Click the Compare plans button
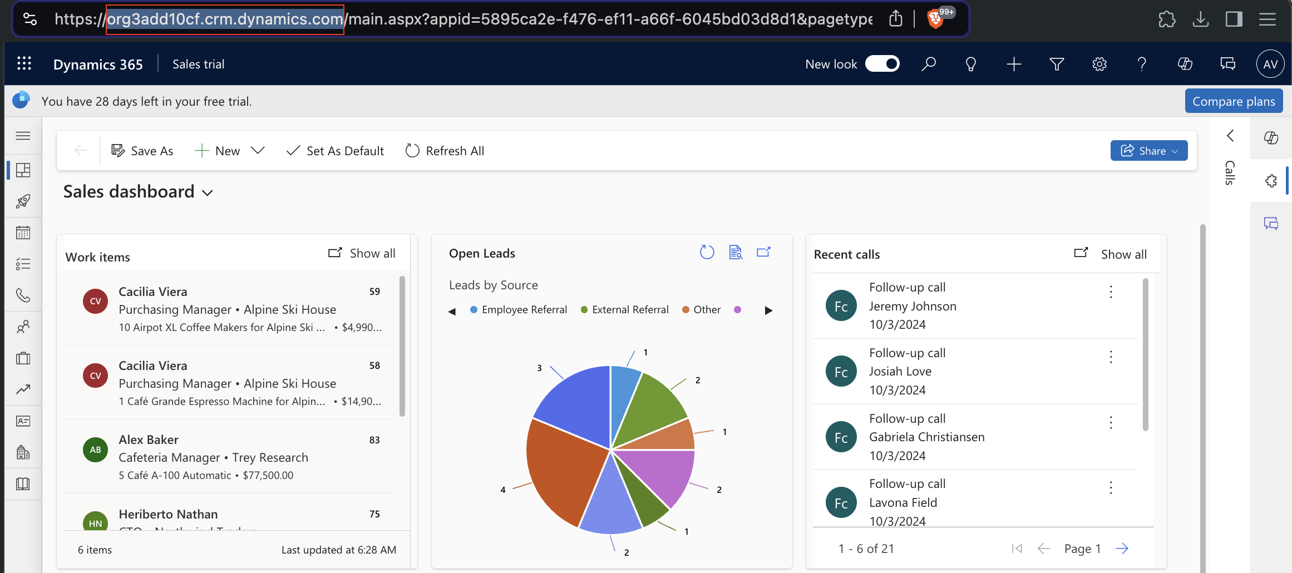 pyautogui.click(x=1233, y=101)
